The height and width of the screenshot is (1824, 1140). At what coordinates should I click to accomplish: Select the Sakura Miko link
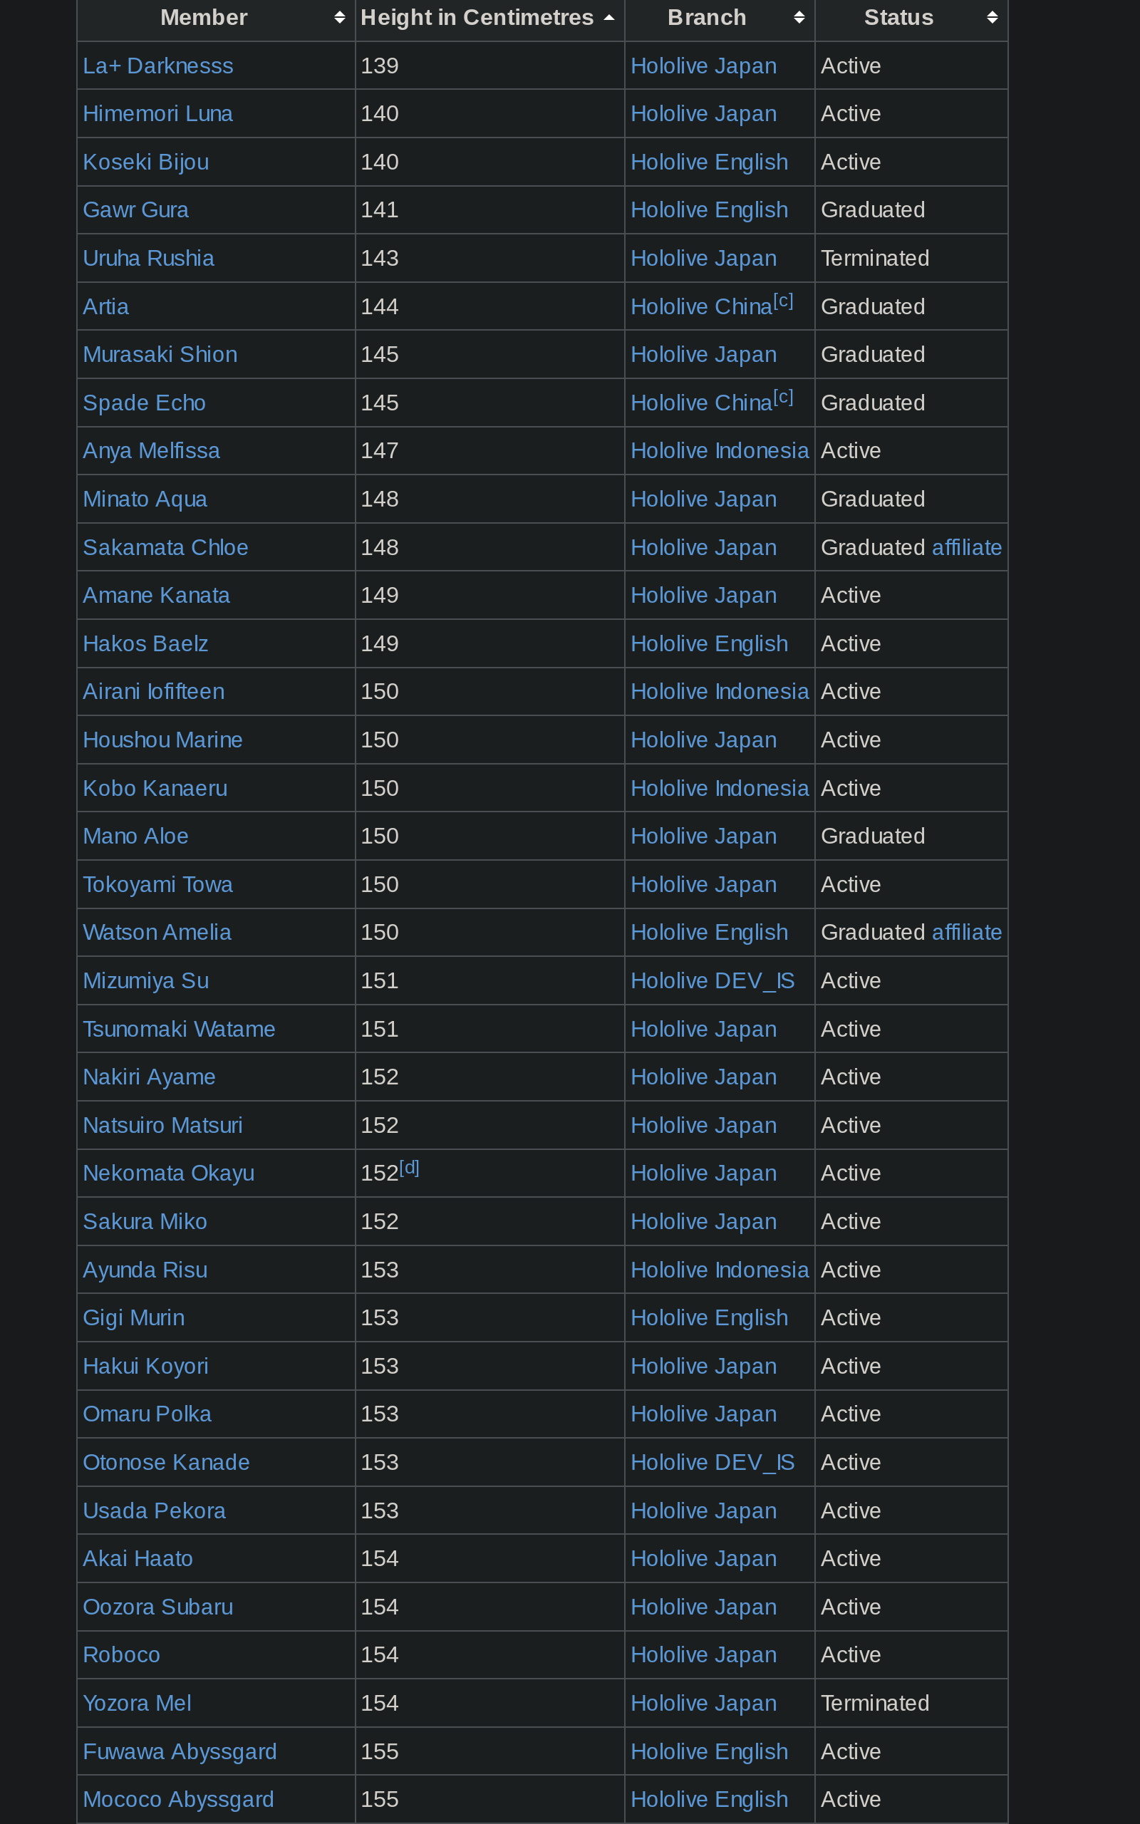(x=145, y=1222)
